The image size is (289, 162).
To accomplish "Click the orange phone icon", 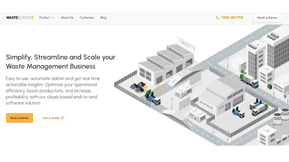I will [x=218, y=18].
